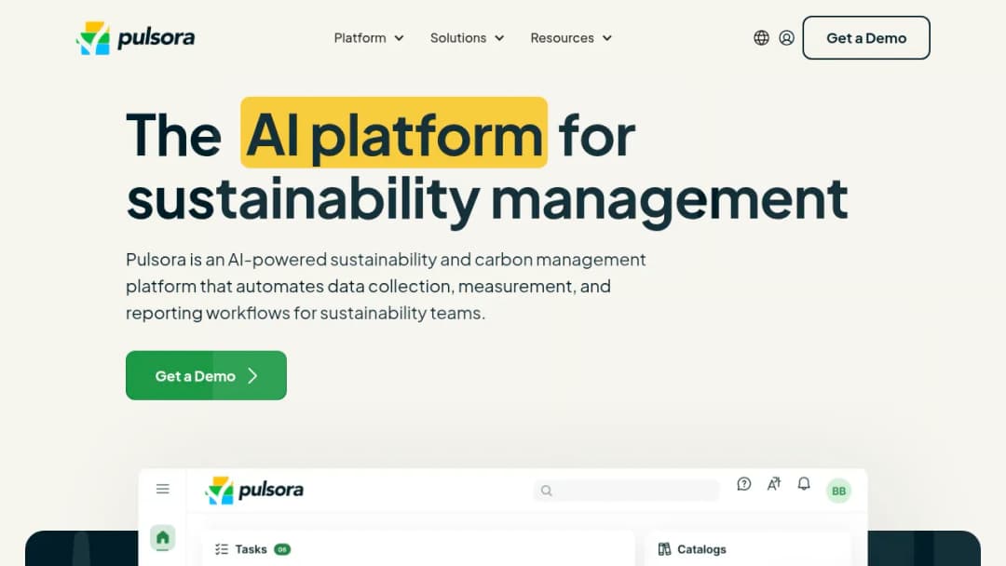The width and height of the screenshot is (1006, 566).
Task: Click the green Get a Demo button
Action: [x=206, y=375]
